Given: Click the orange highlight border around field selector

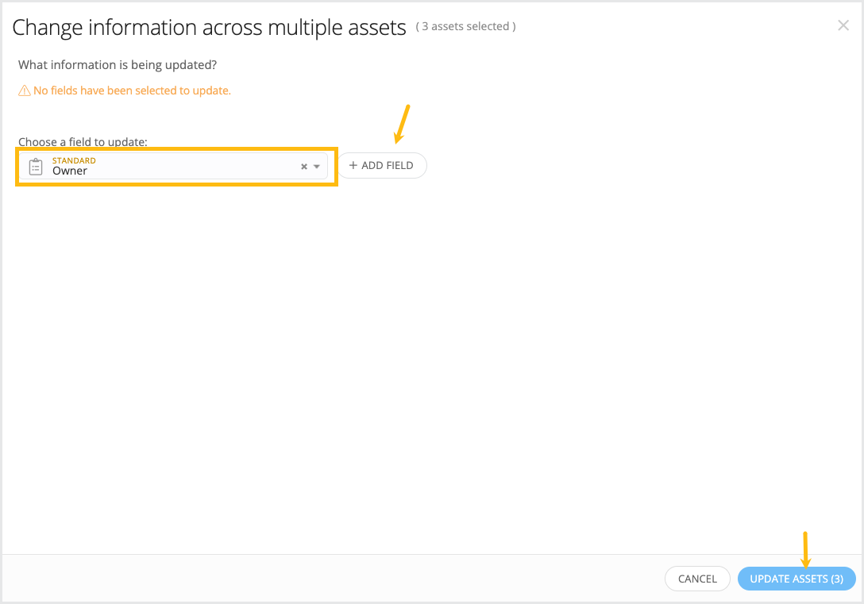Looking at the screenshot, I should tap(176, 148).
